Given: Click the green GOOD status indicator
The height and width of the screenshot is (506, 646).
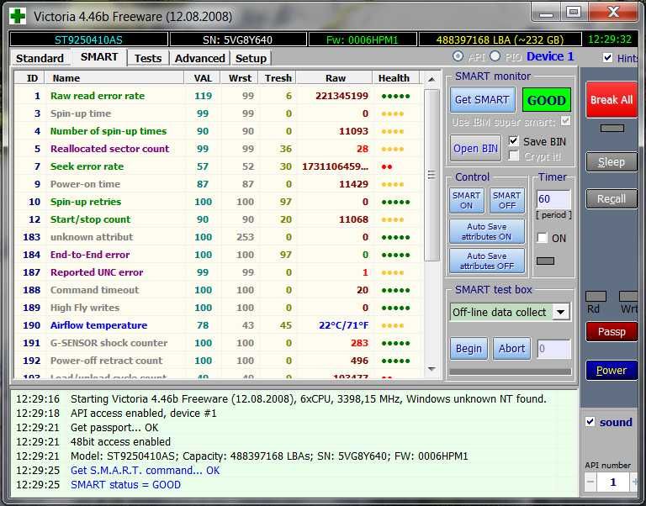Looking at the screenshot, I should point(546,100).
